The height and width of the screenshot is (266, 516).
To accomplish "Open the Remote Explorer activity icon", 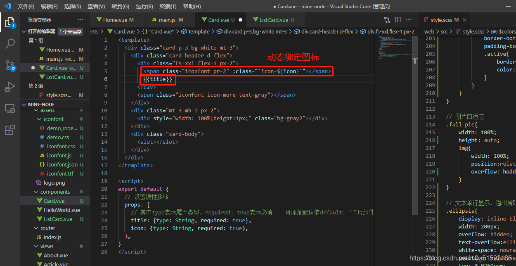I will click(x=10, y=109).
